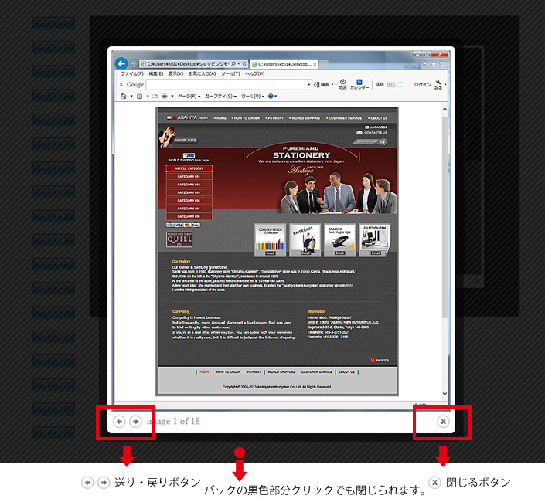Close the browser tab with its x

pyautogui.click(x=315, y=64)
